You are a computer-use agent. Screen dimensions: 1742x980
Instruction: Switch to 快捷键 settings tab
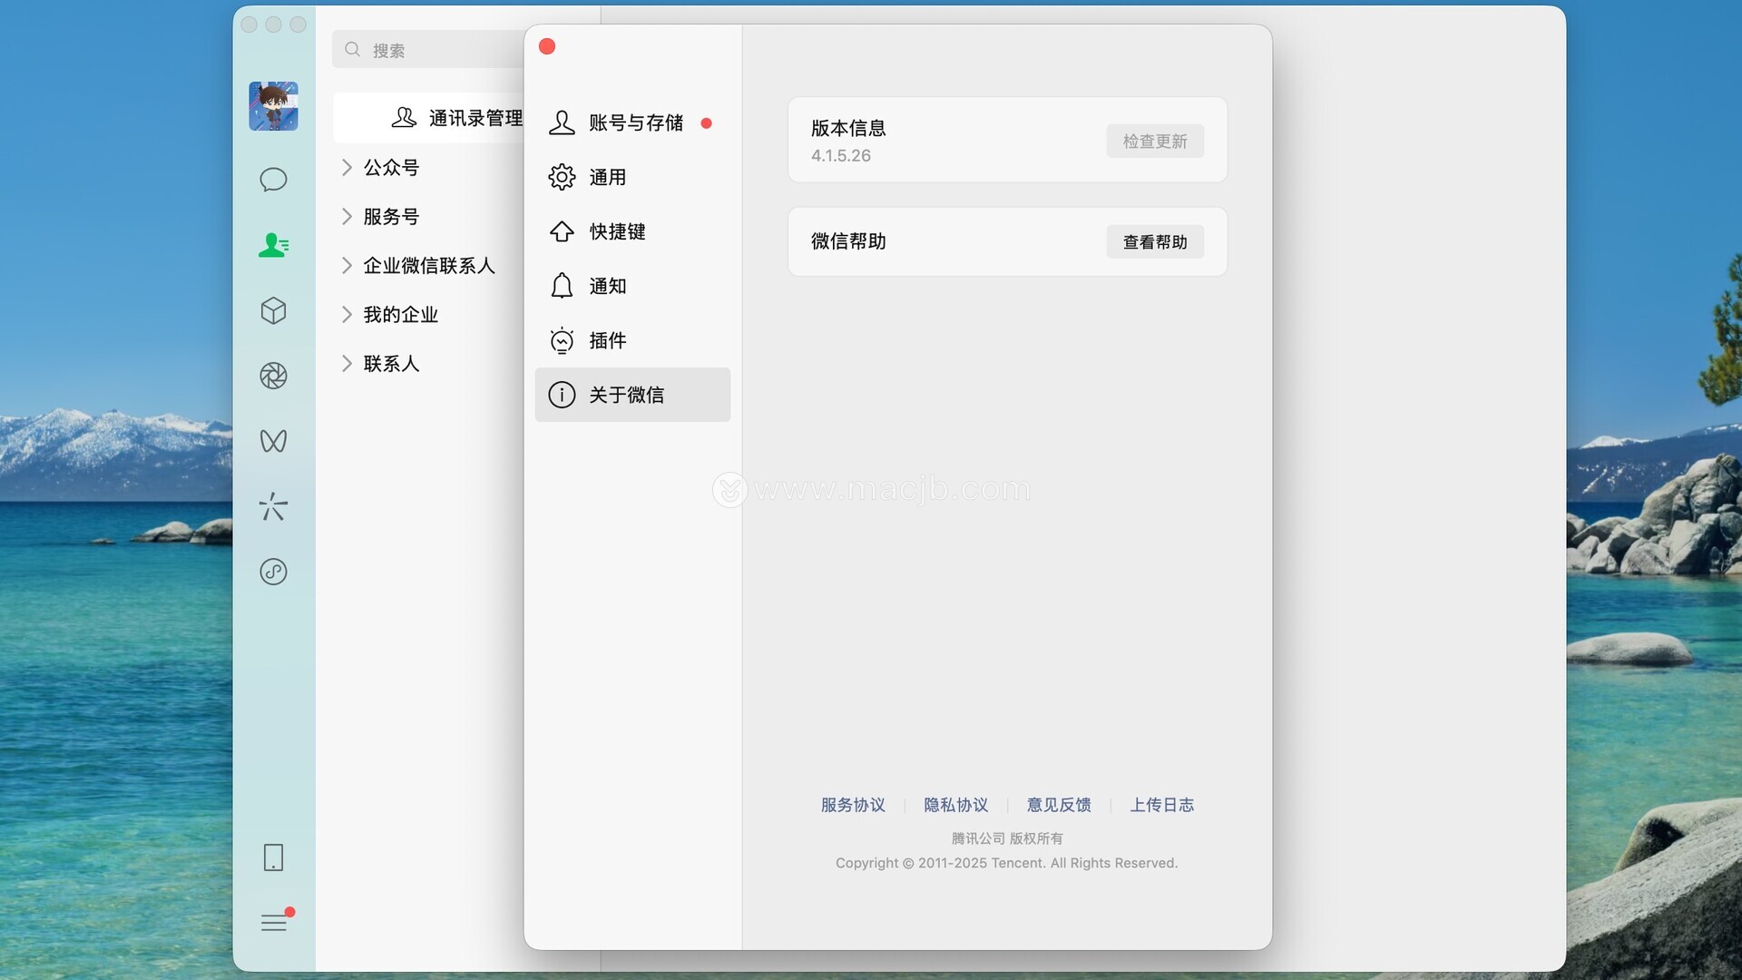point(617,231)
